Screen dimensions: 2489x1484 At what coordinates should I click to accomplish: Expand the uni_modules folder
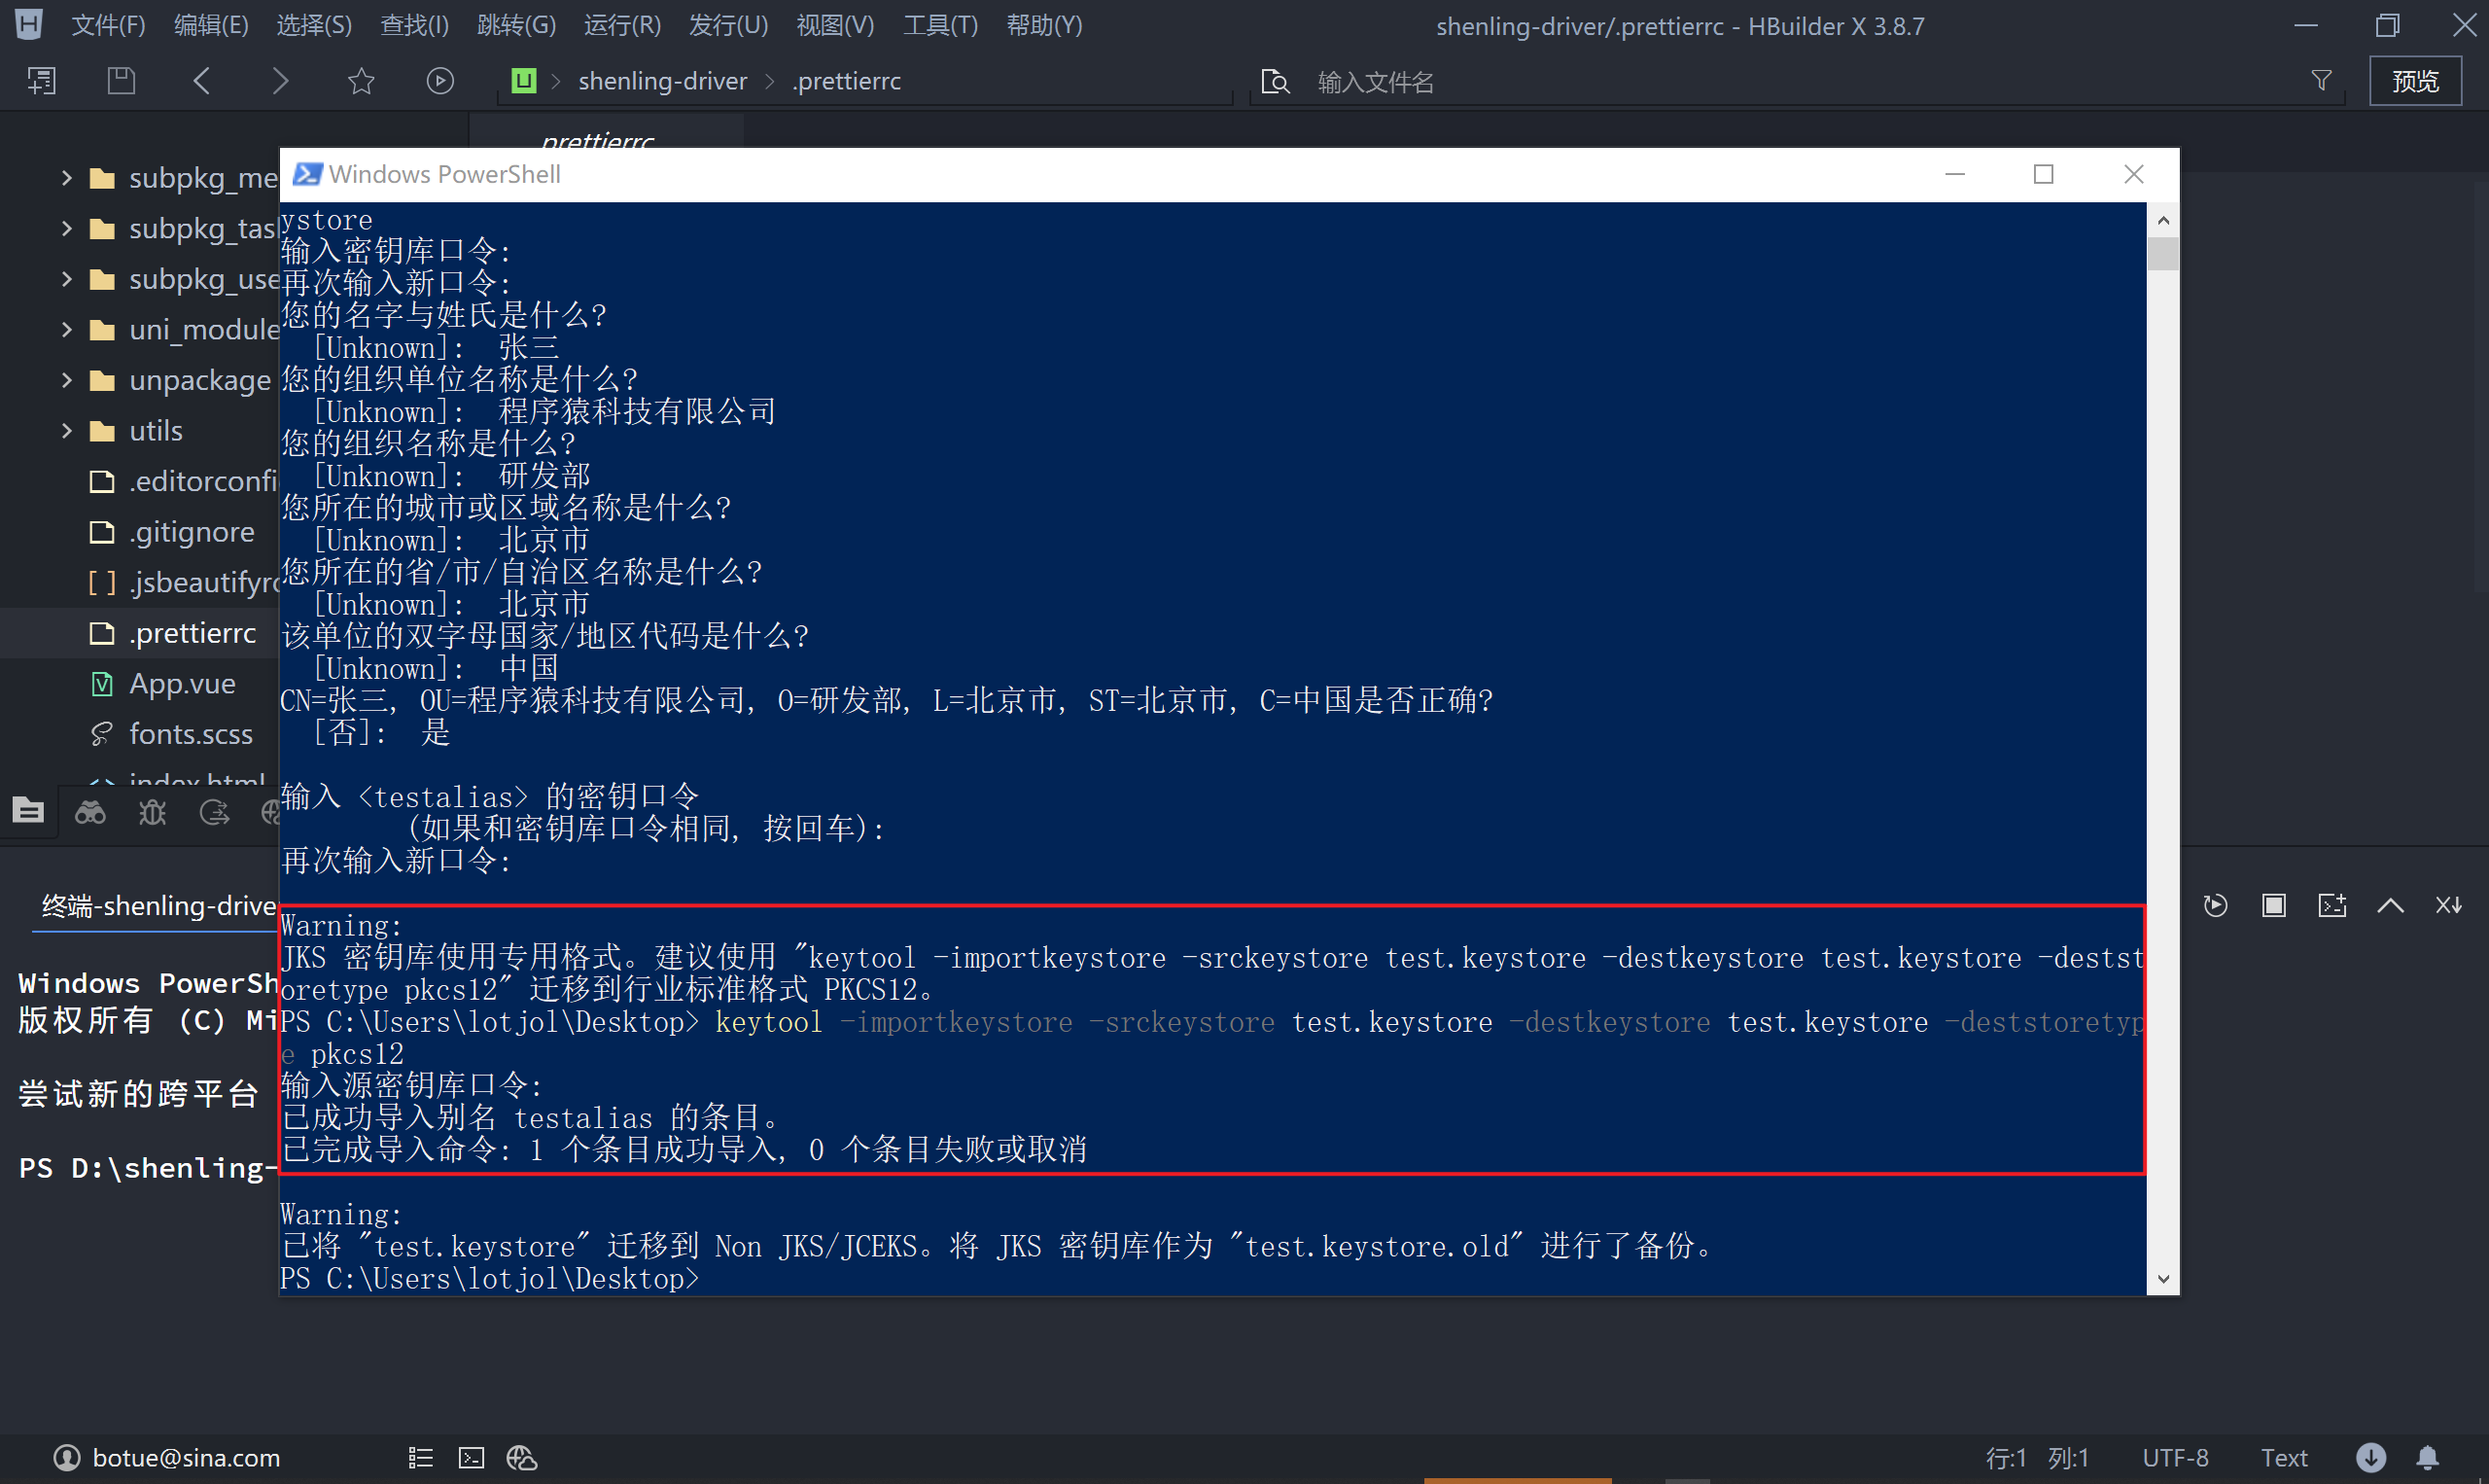coord(67,329)
